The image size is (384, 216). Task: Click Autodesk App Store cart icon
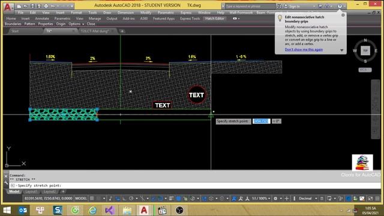click(320, 6)
